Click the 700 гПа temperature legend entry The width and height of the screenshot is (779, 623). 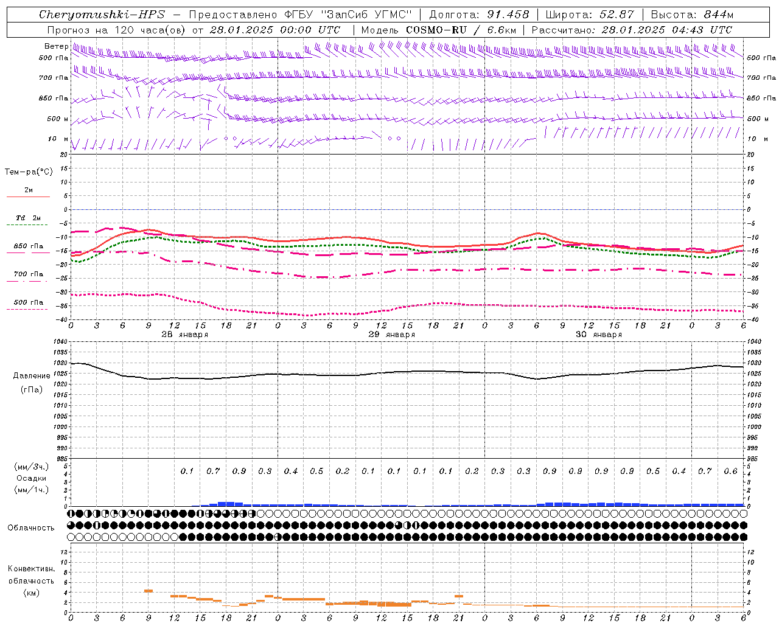click(x=28, y=274)
